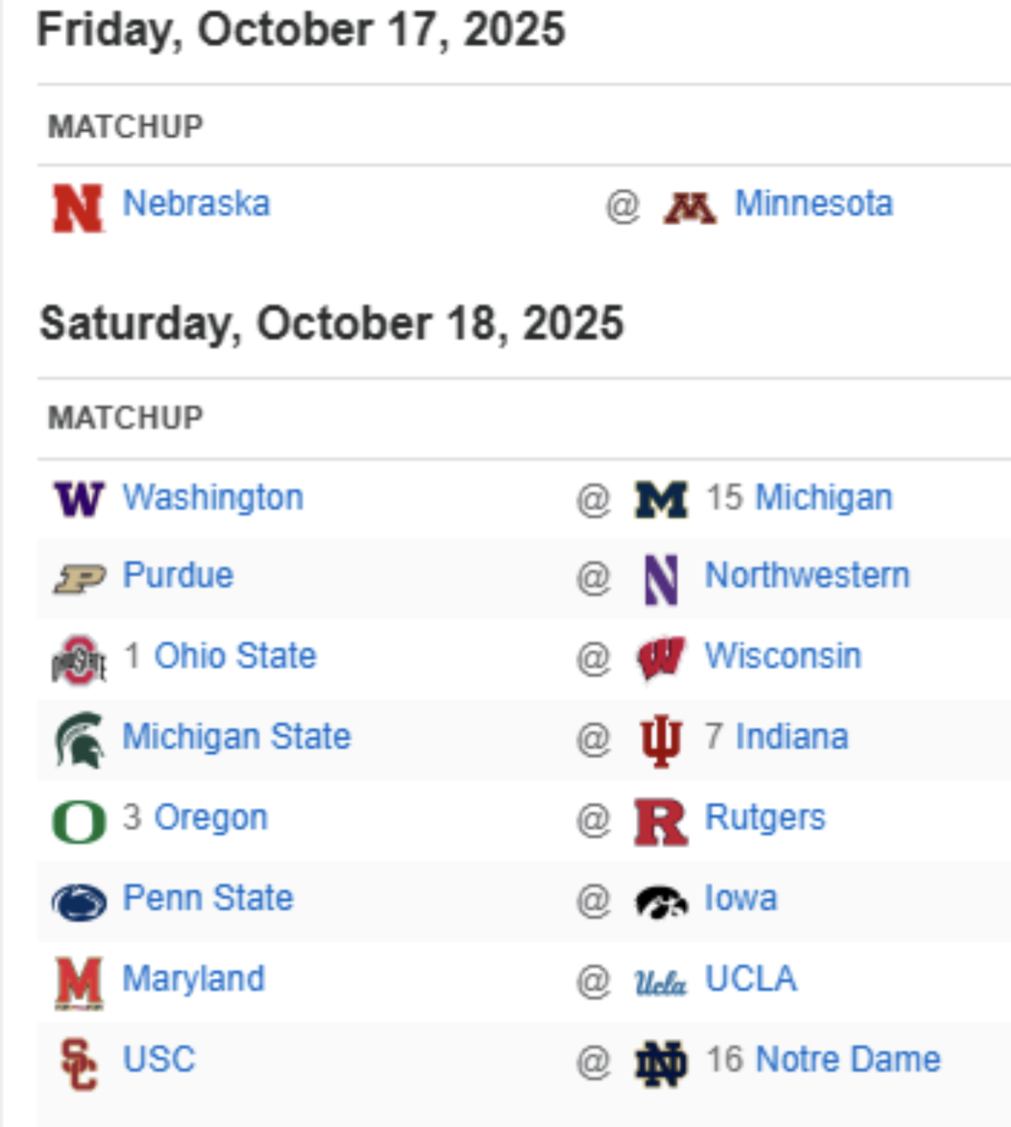Click the Rutgers R logo
This screenshot has height=1127, width=1011.
pos(661,821)
